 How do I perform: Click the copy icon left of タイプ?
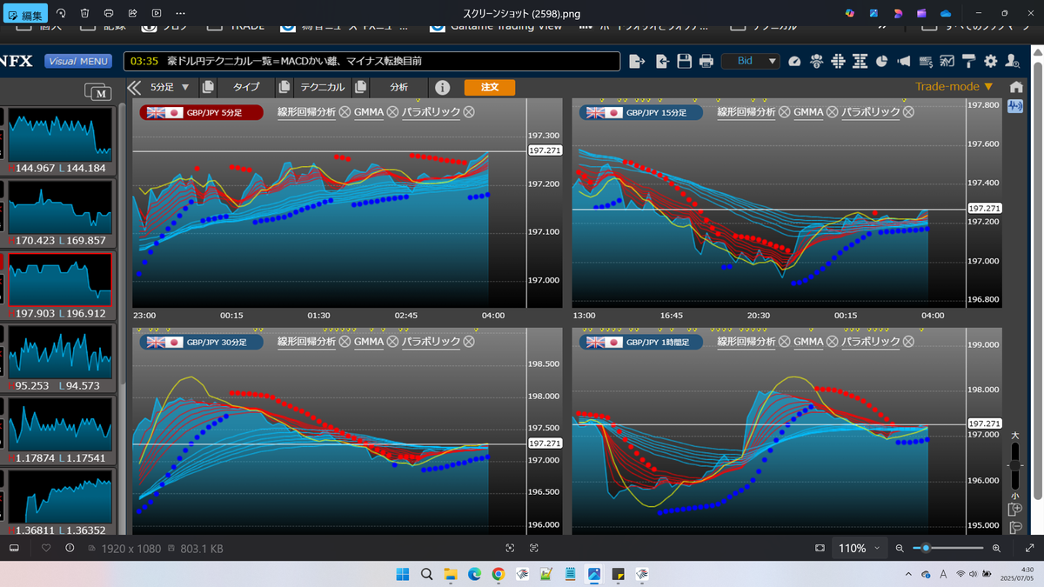click(x=207, y=87)
